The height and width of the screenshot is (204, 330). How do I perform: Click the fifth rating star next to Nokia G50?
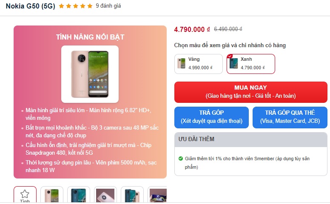(90, 6)
